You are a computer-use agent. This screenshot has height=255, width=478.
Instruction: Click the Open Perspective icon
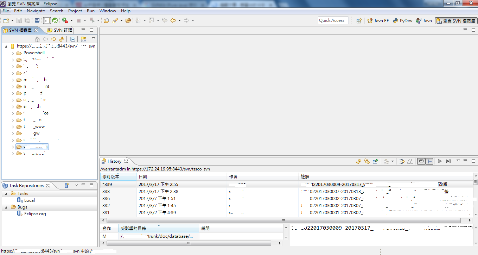[359, 21]
